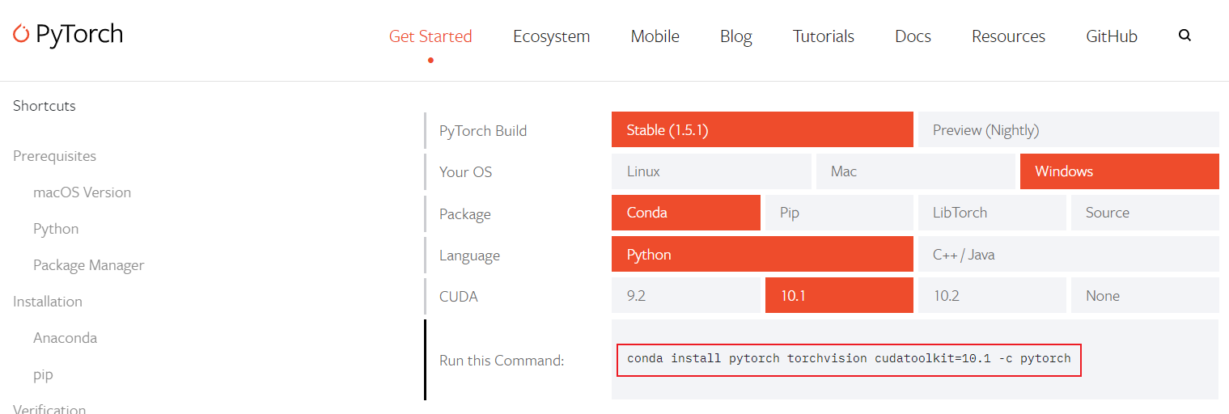Select the Source package option
1229x414 pixels.
coord(1145,213)
